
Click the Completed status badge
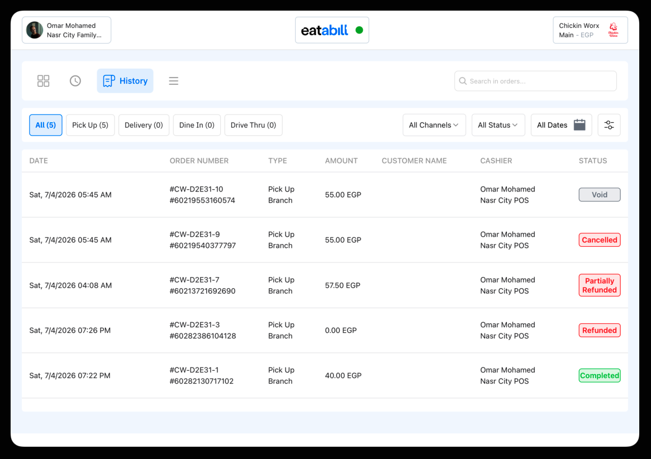pyautogui.click(x=600, y=376)
